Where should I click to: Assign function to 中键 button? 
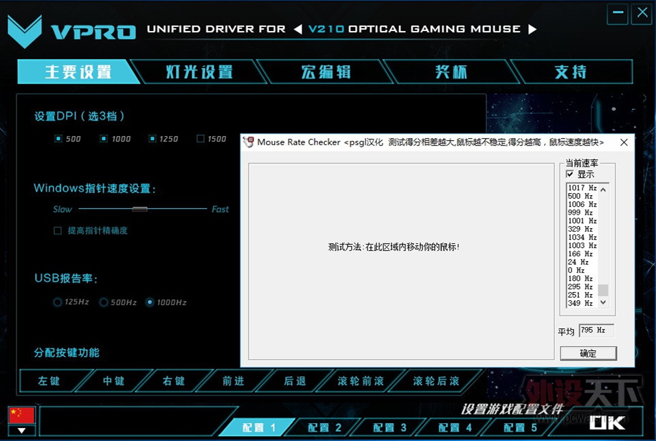click(113, 381)
